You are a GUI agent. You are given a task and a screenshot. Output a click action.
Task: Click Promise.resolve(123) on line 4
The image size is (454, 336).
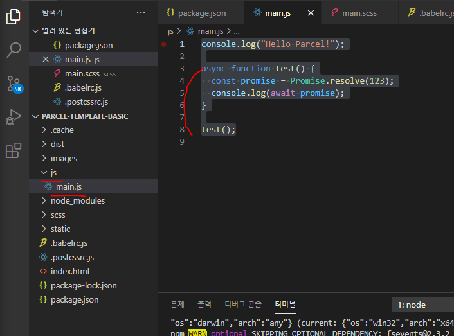340,81
